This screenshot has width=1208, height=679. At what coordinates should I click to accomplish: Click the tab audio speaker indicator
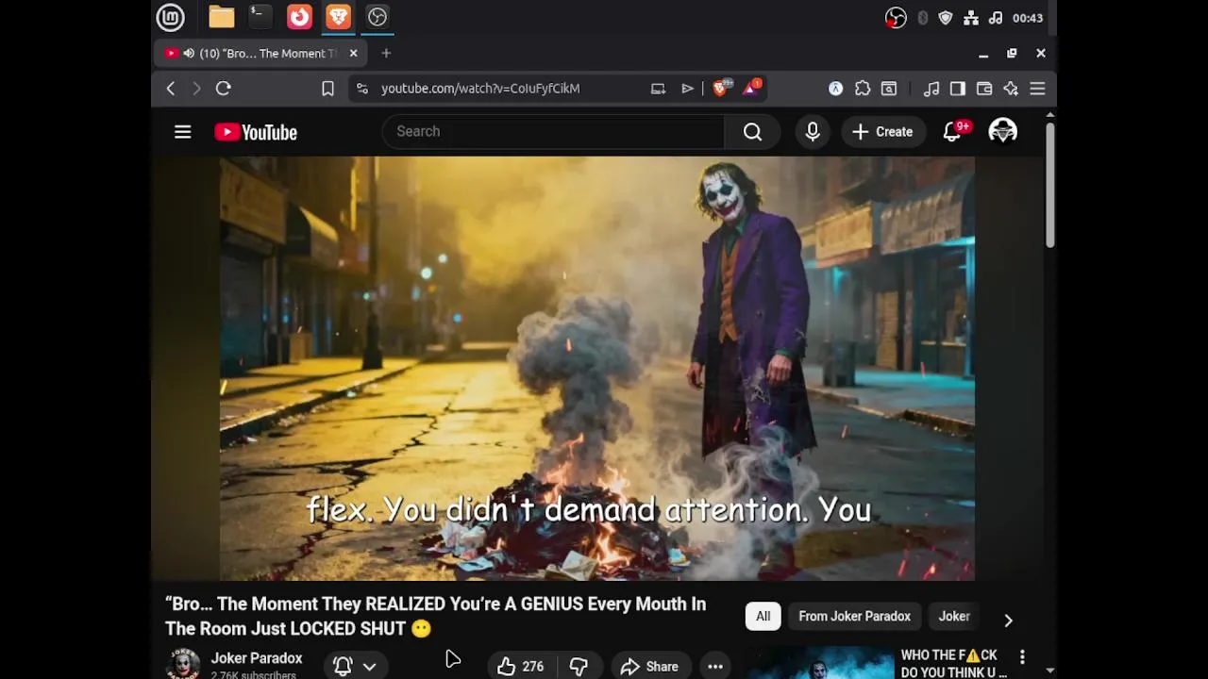click(x=189, y=54)
